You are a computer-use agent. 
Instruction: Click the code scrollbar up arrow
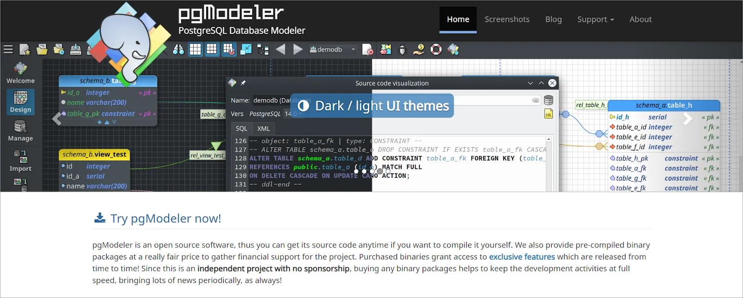(549, 139)
